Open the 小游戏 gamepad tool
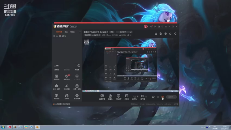 [x=67, y=97]
